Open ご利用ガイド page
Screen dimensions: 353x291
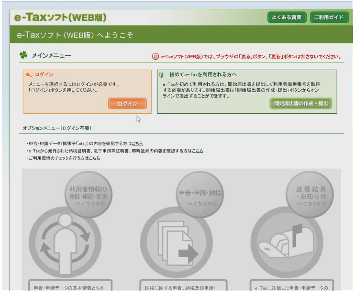[x=329, y=17]
